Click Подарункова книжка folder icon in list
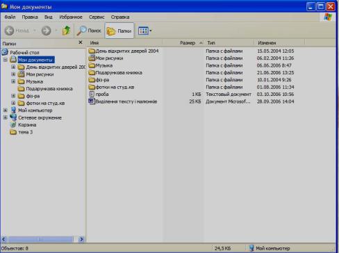 pos(92,72)
